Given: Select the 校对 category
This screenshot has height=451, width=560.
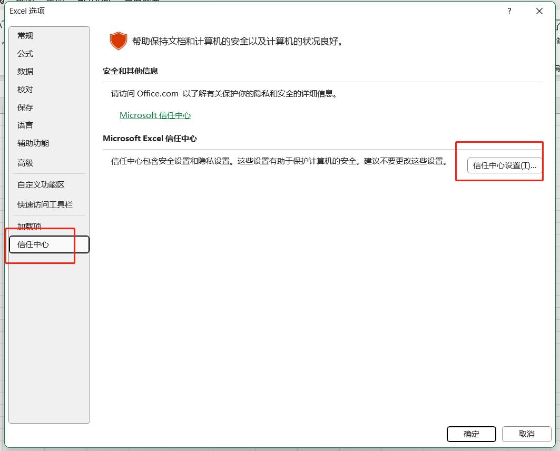Looking at the screenshot, I should pyautogui.click(x=25, y=89).
